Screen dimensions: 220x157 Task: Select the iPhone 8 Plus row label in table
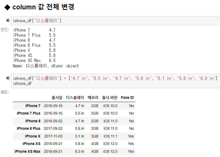[29, 128]
